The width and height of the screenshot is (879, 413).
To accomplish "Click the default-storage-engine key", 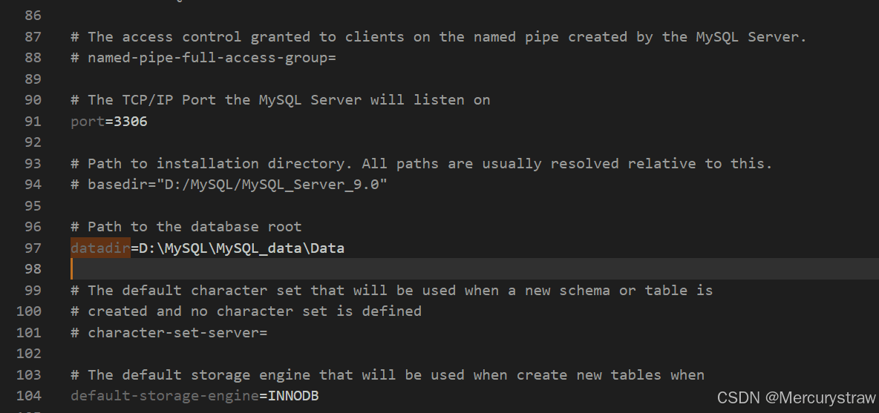I will tap(165, 396).
